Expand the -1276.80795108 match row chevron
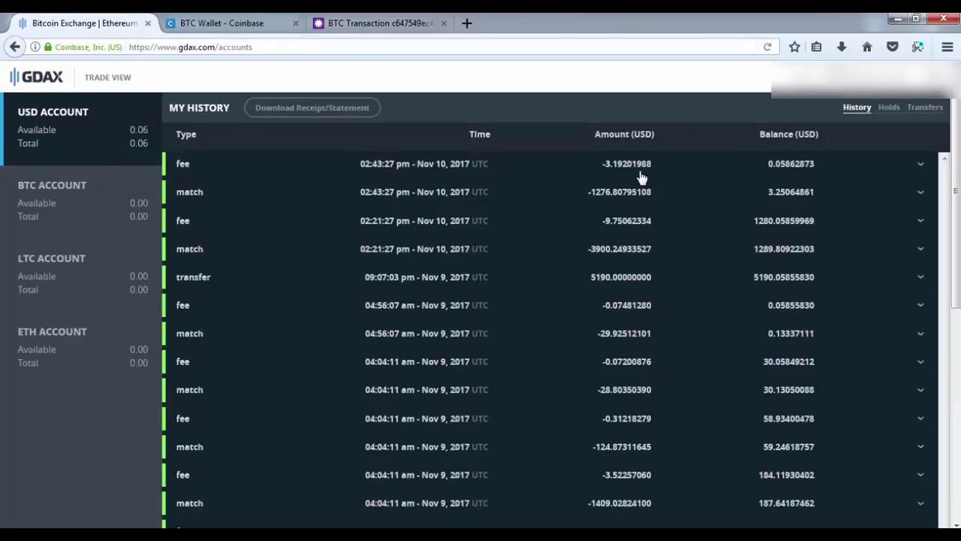This screenshot has width=961, height=541. [920, 192]
